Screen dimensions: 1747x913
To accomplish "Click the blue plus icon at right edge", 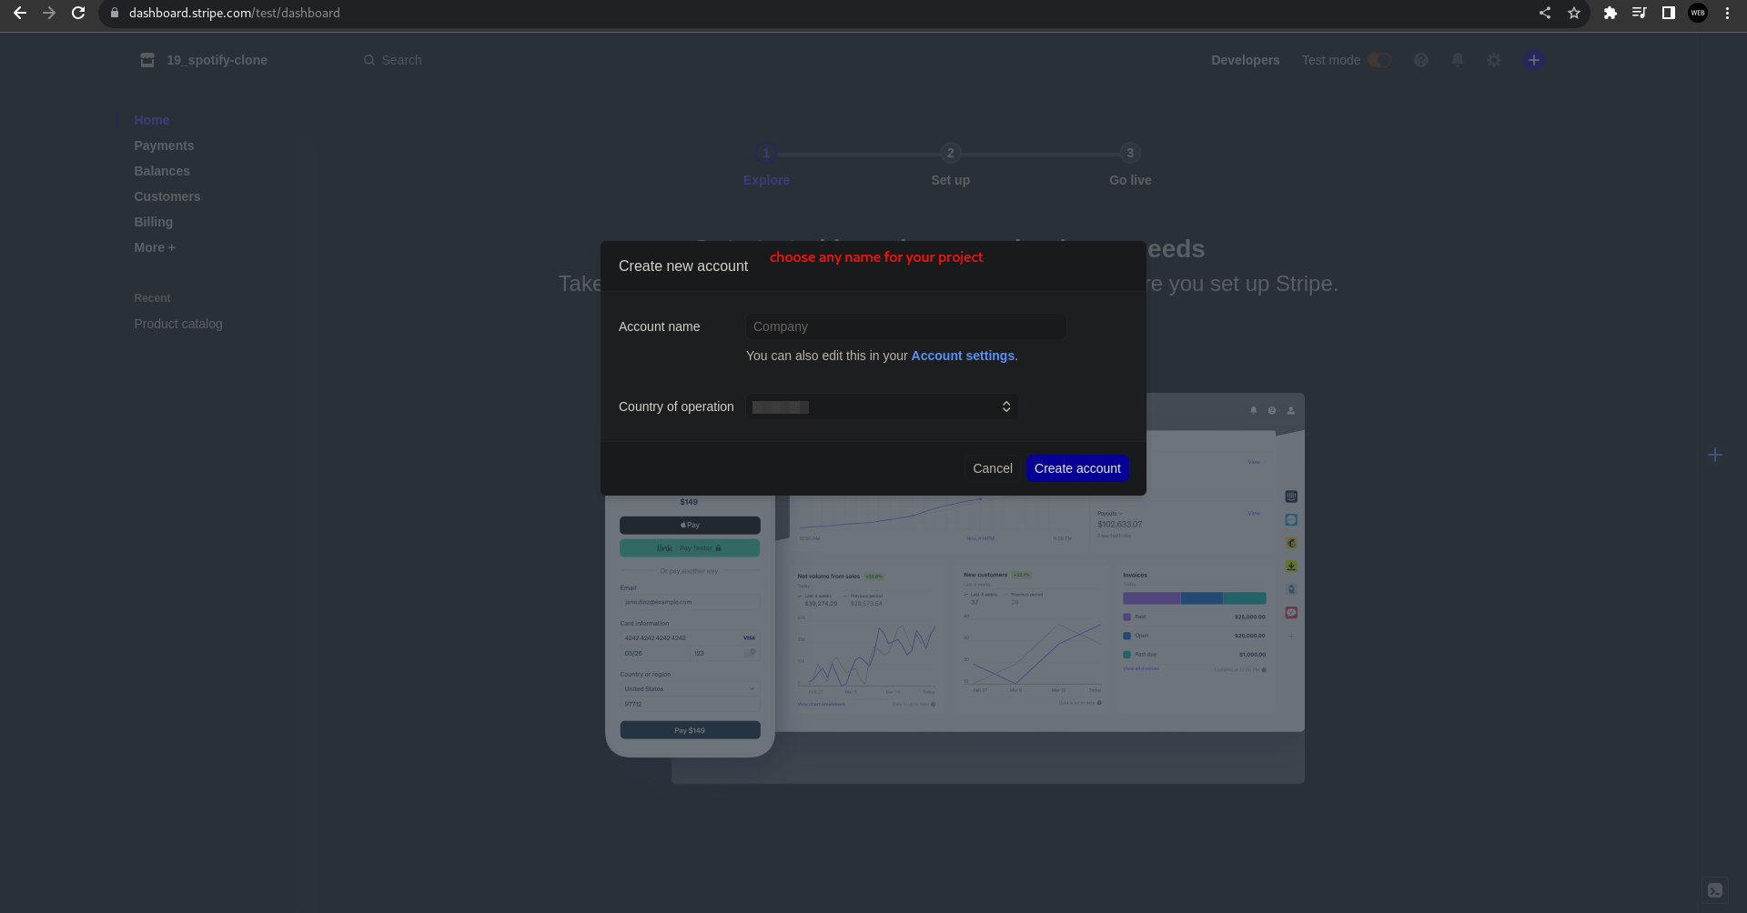I will point(1715,455).
